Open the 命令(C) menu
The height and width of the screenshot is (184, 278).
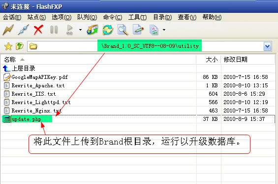pyautogui.click(x=113, y=17)
